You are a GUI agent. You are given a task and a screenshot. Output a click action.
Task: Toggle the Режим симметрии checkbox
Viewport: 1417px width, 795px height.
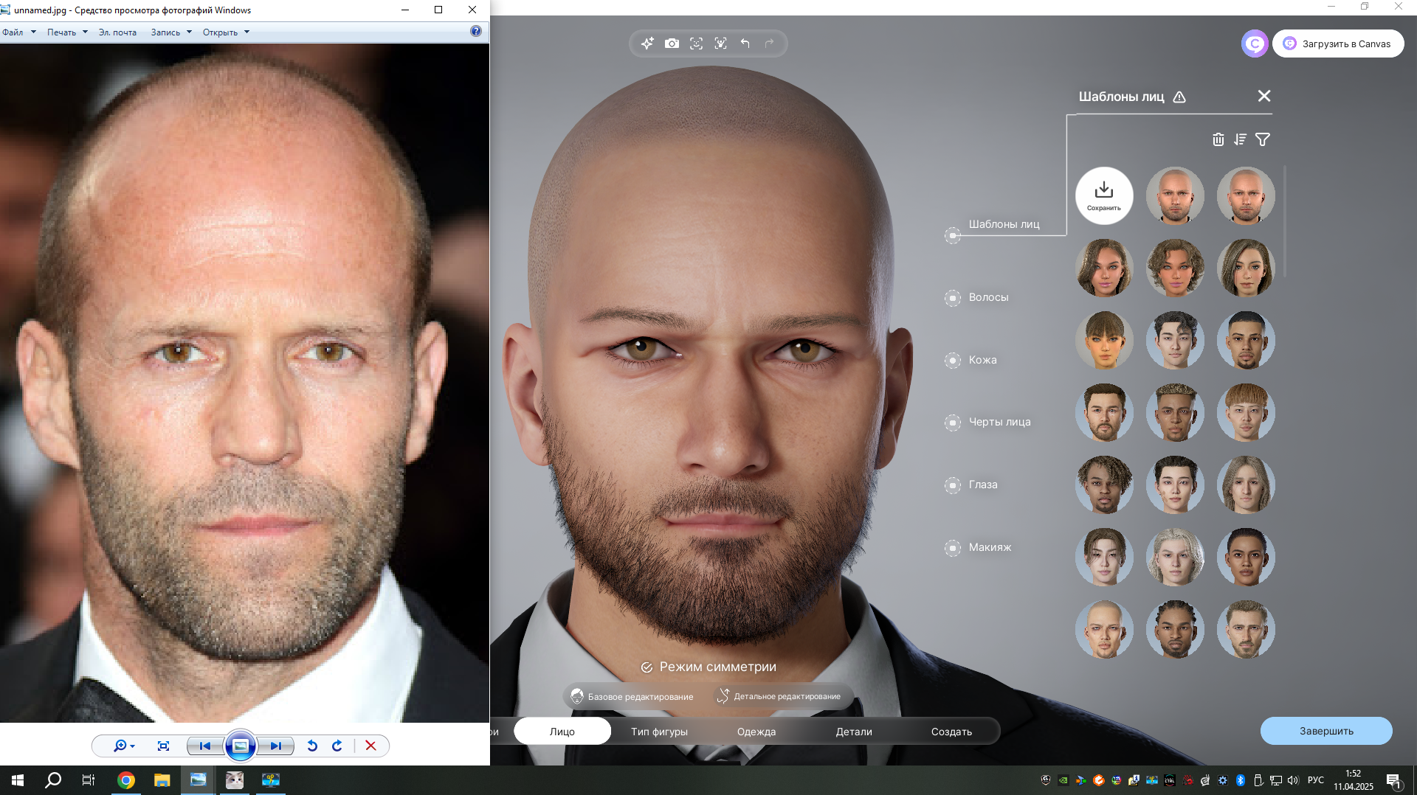(x=647, y=667)
